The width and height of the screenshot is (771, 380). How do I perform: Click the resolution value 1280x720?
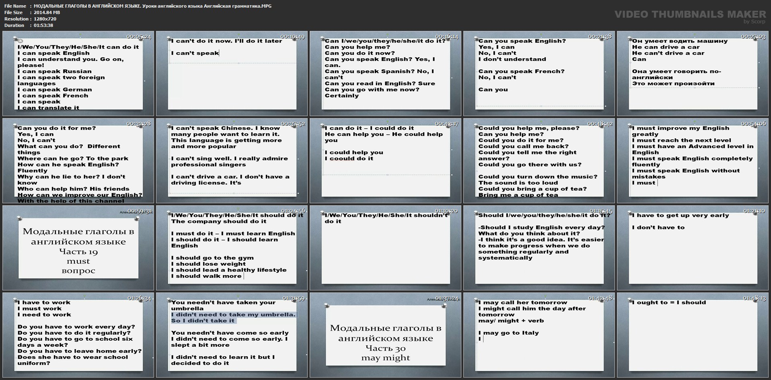point(45,19)
